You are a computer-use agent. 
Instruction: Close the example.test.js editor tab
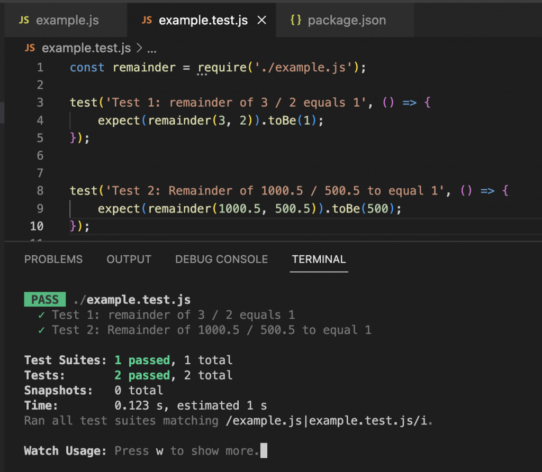coord(261,21)
